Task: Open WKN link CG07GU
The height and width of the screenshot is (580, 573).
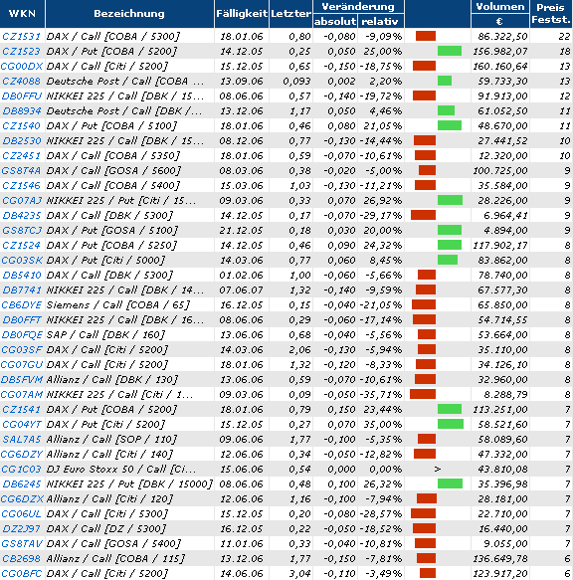Action: (x=22, y=365)
